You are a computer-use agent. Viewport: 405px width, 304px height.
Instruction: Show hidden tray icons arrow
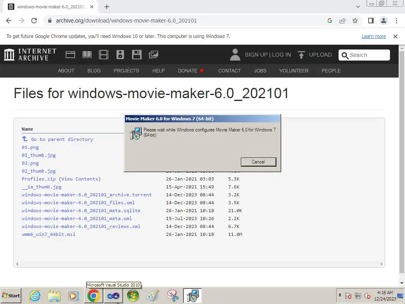[340, 295]
